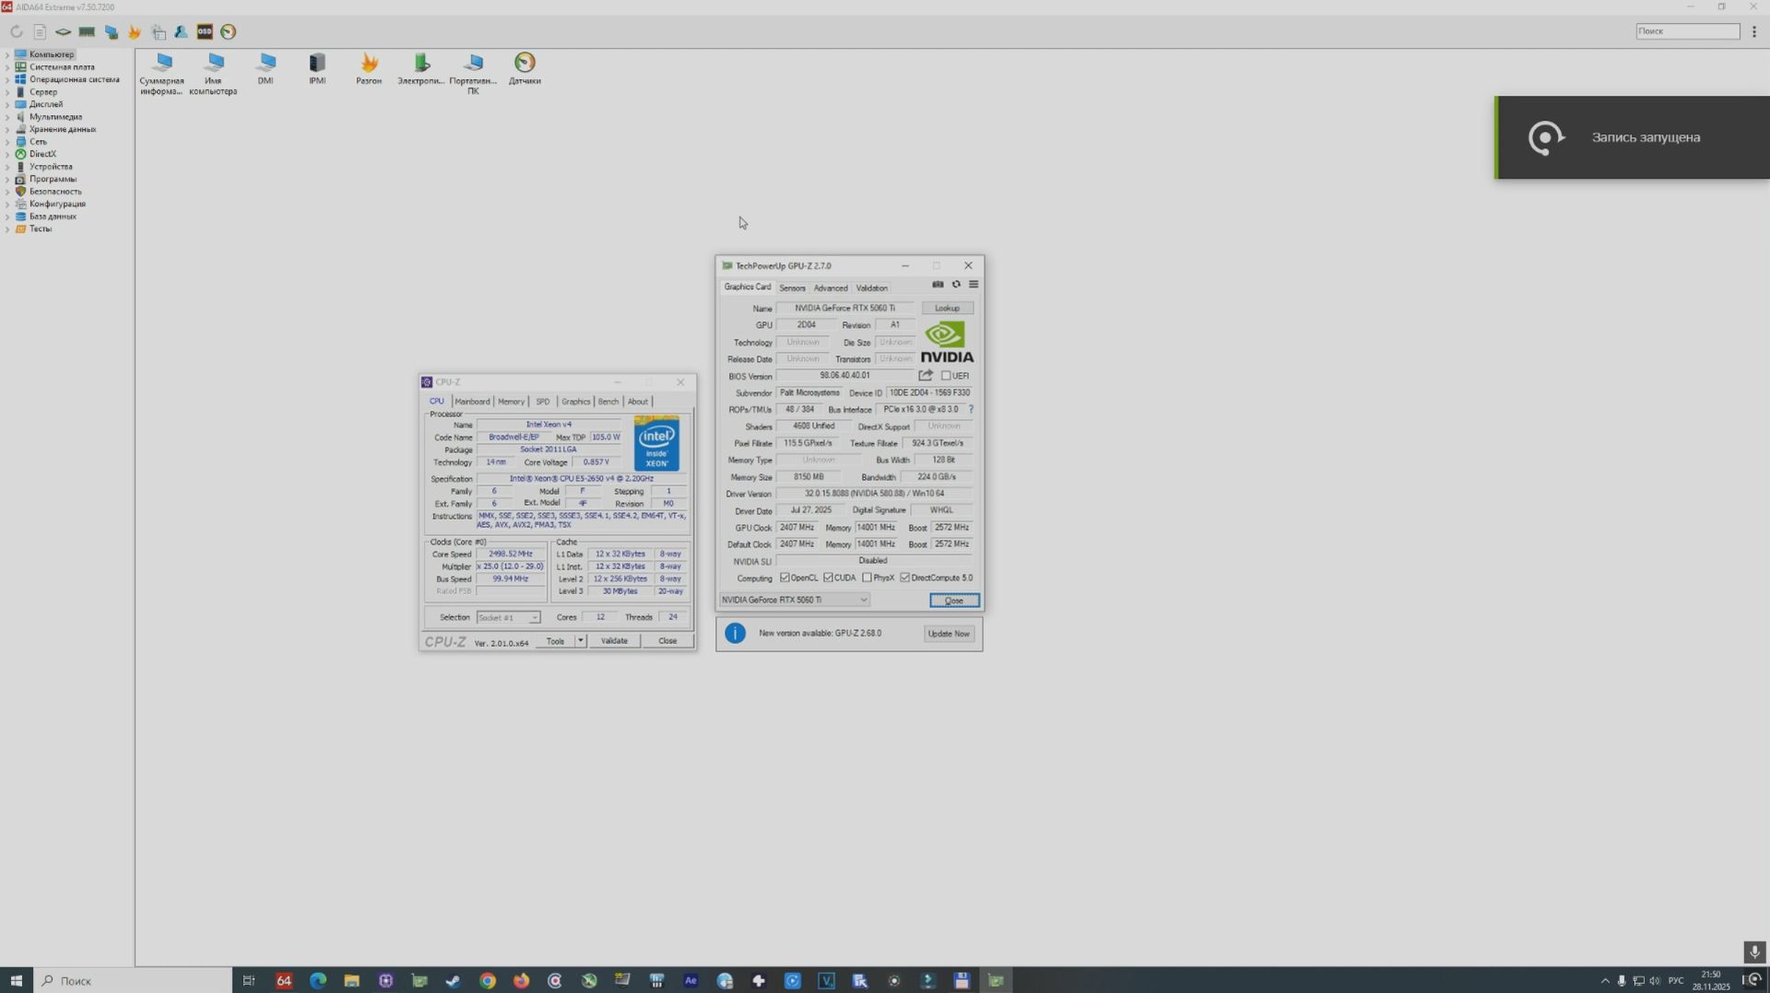
Task: Click the Lookup button in GPU-Z
Action: [x=947, y=308]
